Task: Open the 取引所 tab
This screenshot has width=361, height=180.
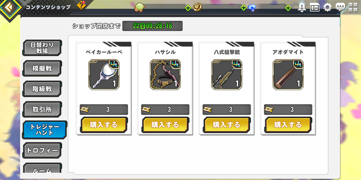Action: point(42,109)
